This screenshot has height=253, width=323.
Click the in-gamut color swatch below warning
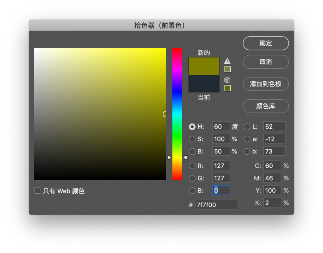(x=227, y=69)
